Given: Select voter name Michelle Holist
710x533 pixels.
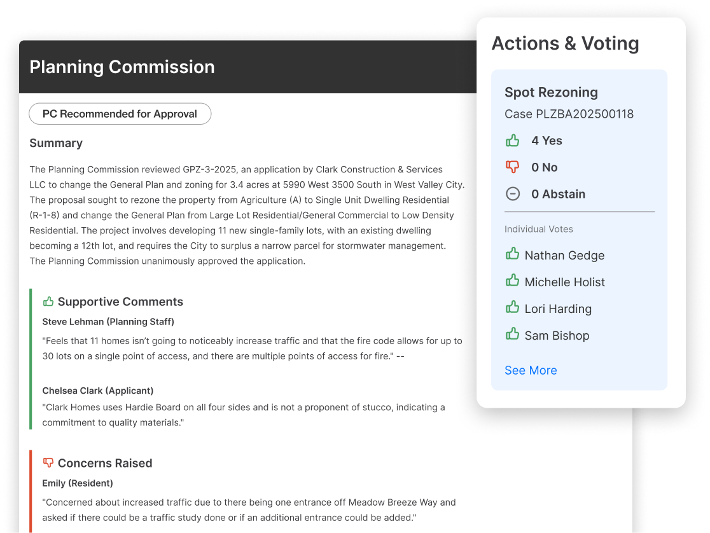Looking at the screenshot, I should point(565,282).
